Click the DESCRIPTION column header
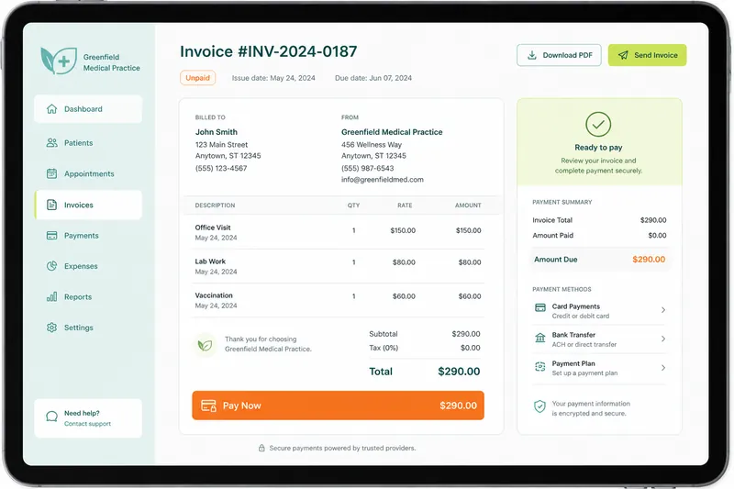734x489 pixels. tap(215, 206)
